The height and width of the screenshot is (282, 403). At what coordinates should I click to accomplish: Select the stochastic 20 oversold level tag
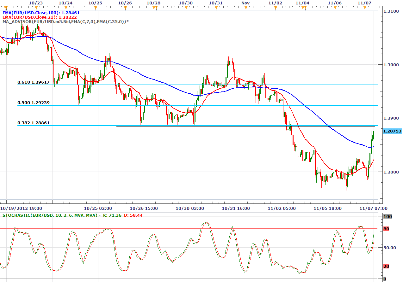(386, 266)
